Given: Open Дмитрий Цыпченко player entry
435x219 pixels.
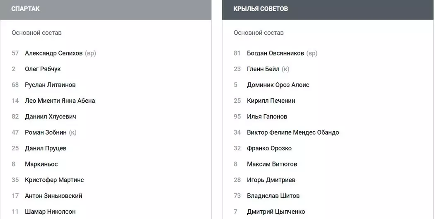Looking at the screenshot, I should click(x=276, y=212).
